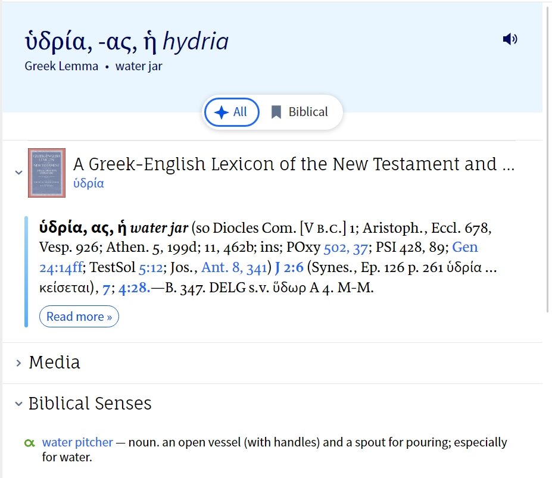Screen dimensions: 552x478
Task: Open the 4:28 verse reference
Action: [134, 288]
